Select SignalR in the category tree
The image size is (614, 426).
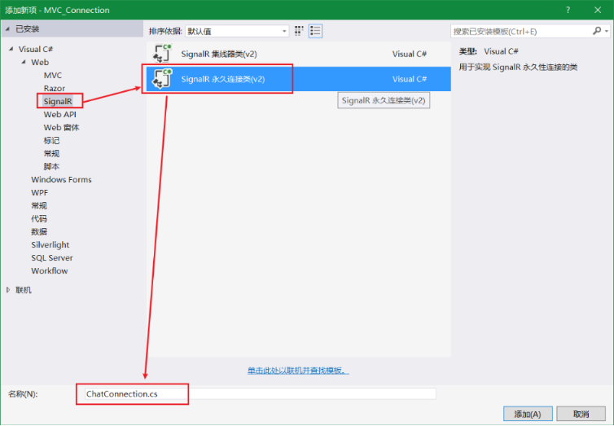[x=59, y=102]
